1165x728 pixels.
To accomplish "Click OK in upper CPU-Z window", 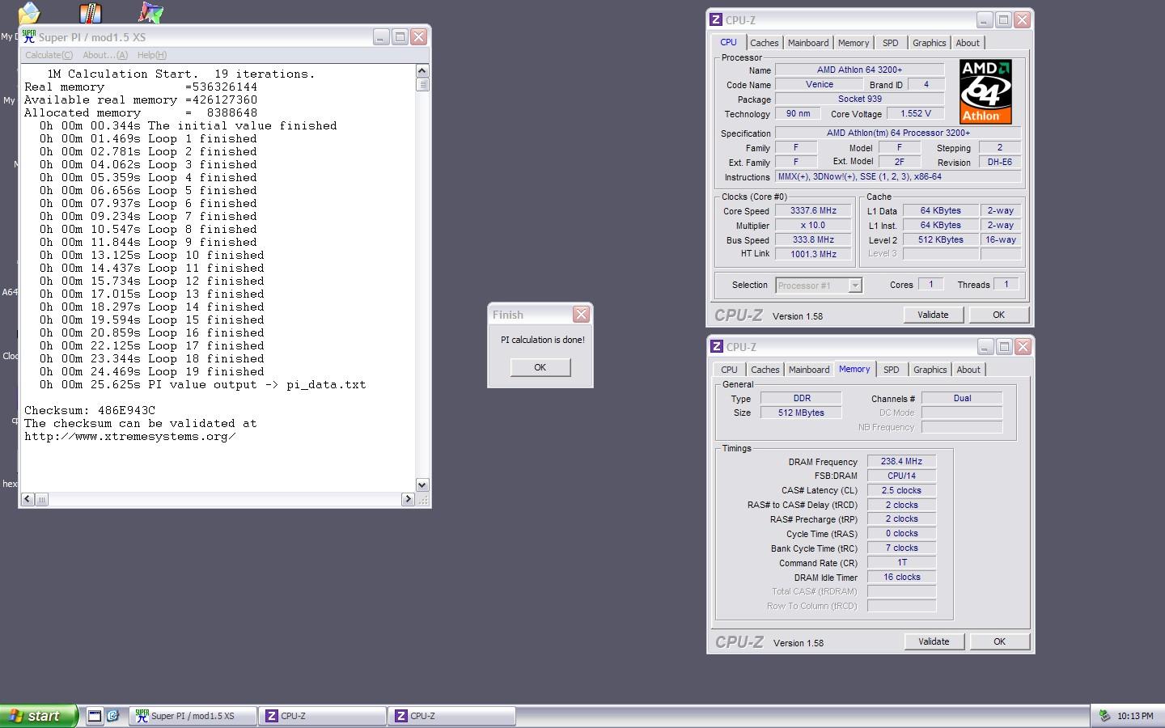I will pyautogui.click(x=998, y=315).
